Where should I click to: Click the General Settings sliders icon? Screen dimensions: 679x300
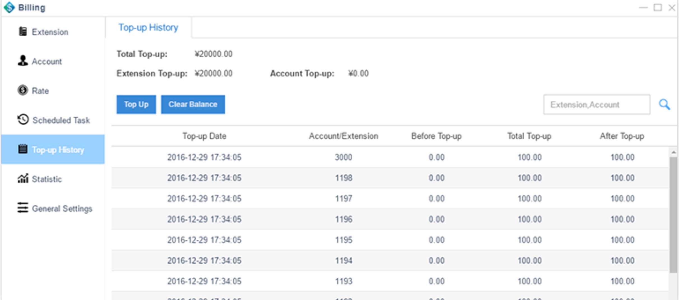(x=23, y=208)
